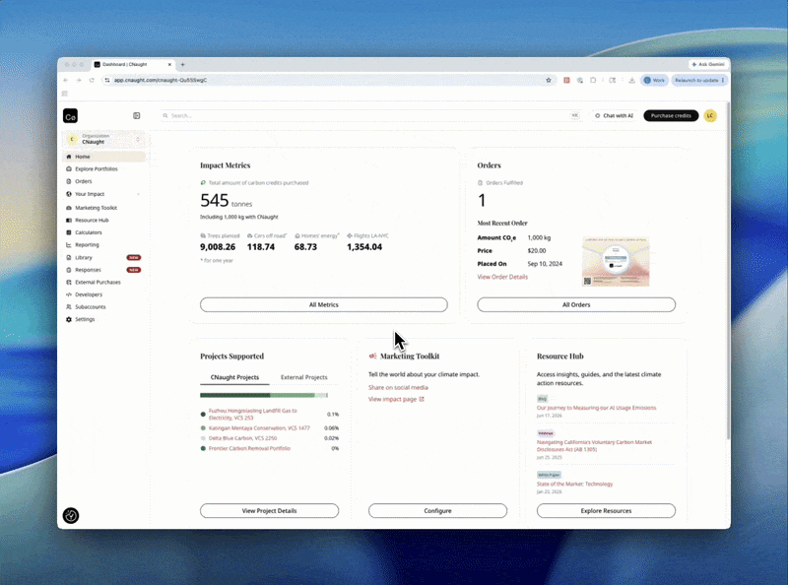788x585 pixels.
Task: Open Chat with AI
Action: point(614,115)
